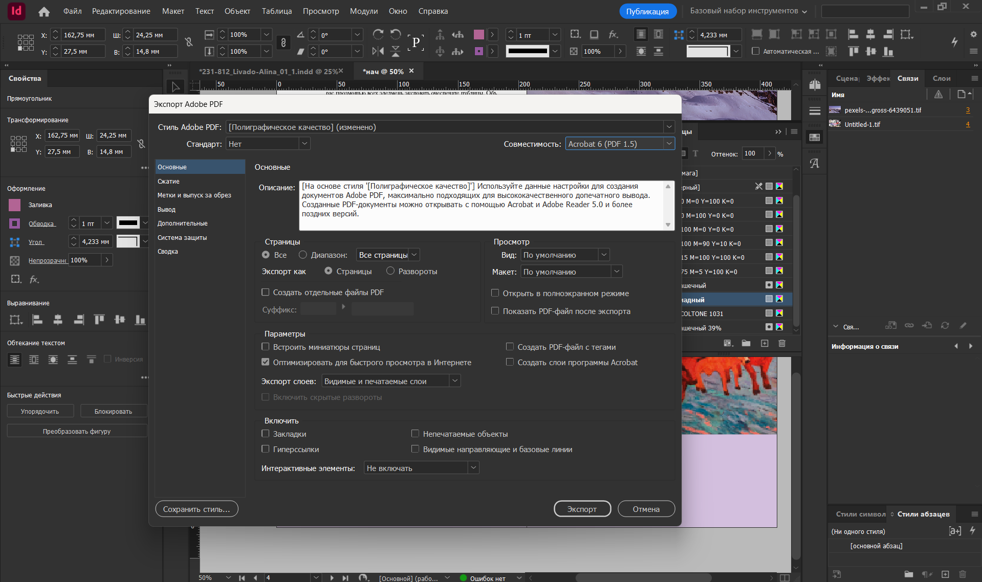982x582 pixels.
Task: Choose export as Развороты
Action: tap(390, 271)
